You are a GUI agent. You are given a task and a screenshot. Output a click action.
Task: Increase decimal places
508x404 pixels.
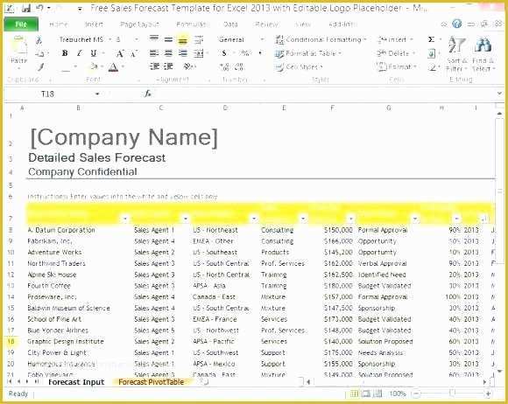click(224, 67)
